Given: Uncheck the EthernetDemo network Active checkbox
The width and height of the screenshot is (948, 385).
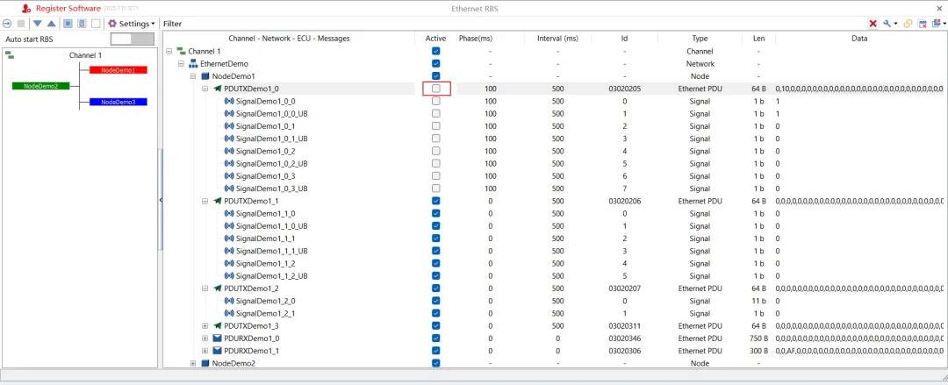Looking at the screenshot, I should (x=436, y=63).
